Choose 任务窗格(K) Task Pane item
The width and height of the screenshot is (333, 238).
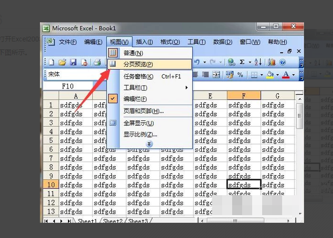point(149,76)
